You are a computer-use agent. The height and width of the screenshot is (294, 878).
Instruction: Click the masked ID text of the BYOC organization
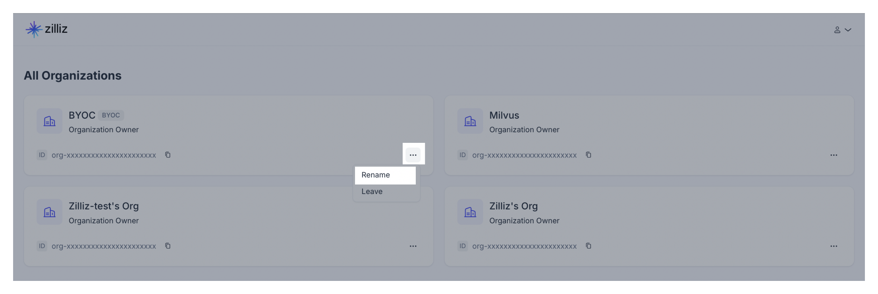(104, 155)
